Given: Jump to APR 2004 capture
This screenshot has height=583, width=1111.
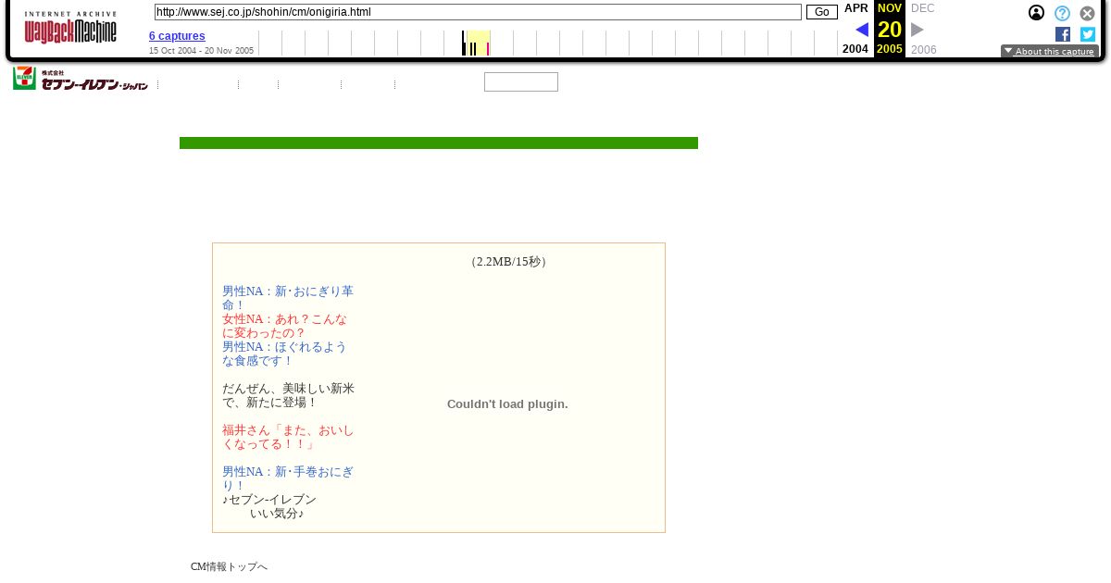Looking at the screenshot, I should [x=856, y=8].
